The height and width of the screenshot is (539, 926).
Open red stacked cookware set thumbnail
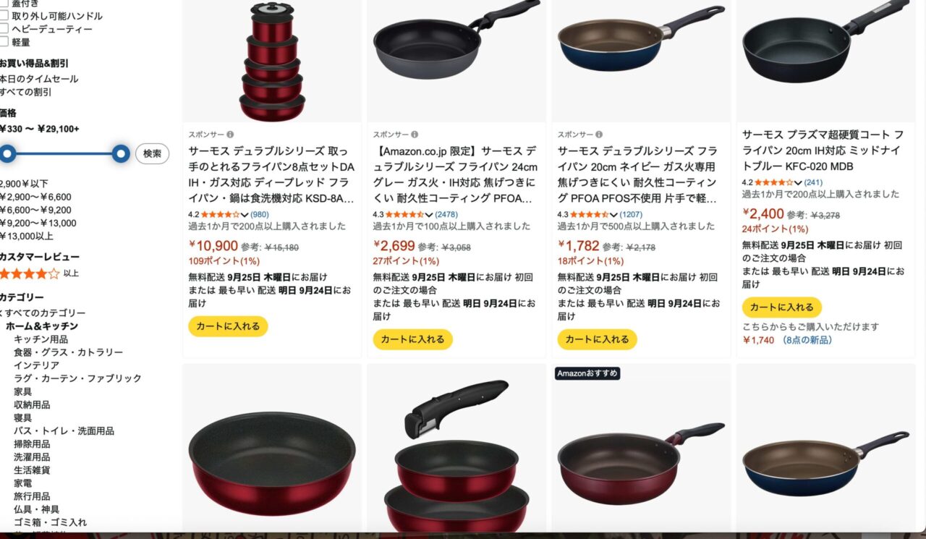coord(272,61)
